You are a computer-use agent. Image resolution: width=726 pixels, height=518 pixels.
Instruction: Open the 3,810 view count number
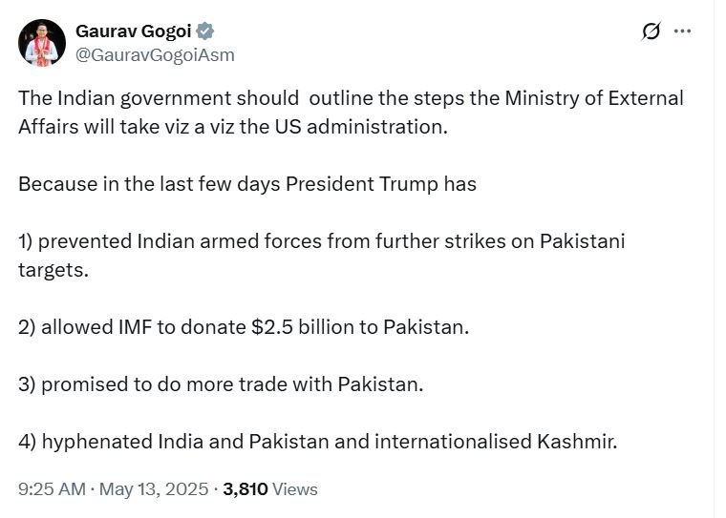point(245,488)
